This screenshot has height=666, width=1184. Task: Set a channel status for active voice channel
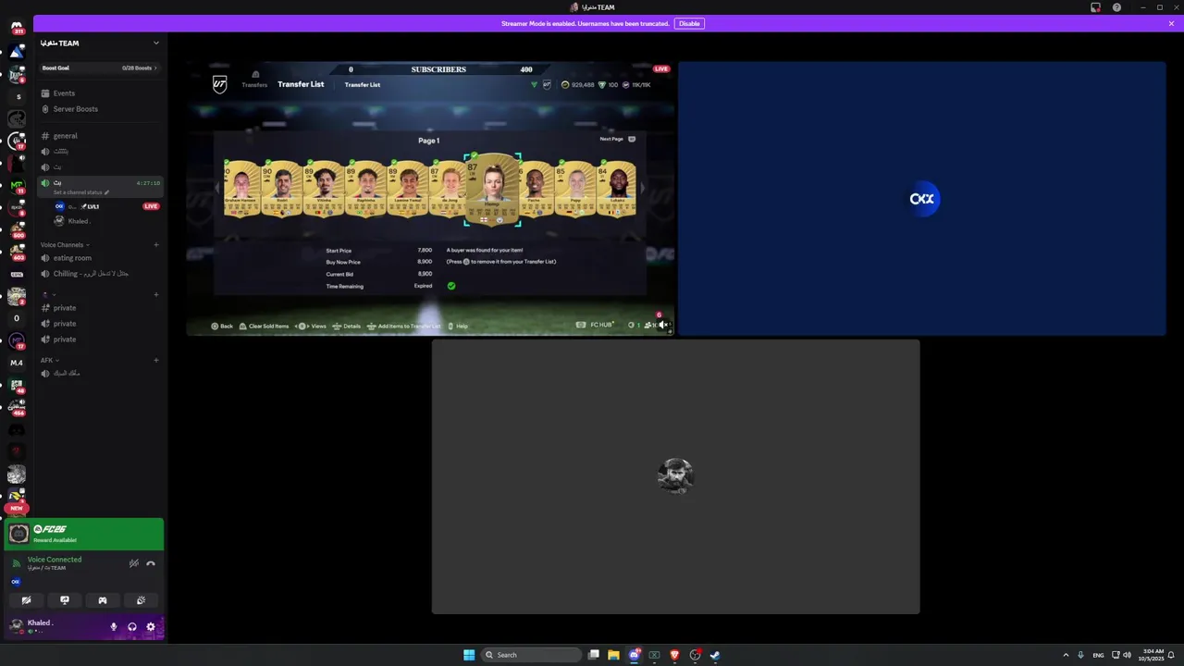pos(81,192)
